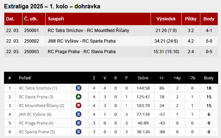Select RC Mountfield Říčany standings row

(x=111, y=106)
